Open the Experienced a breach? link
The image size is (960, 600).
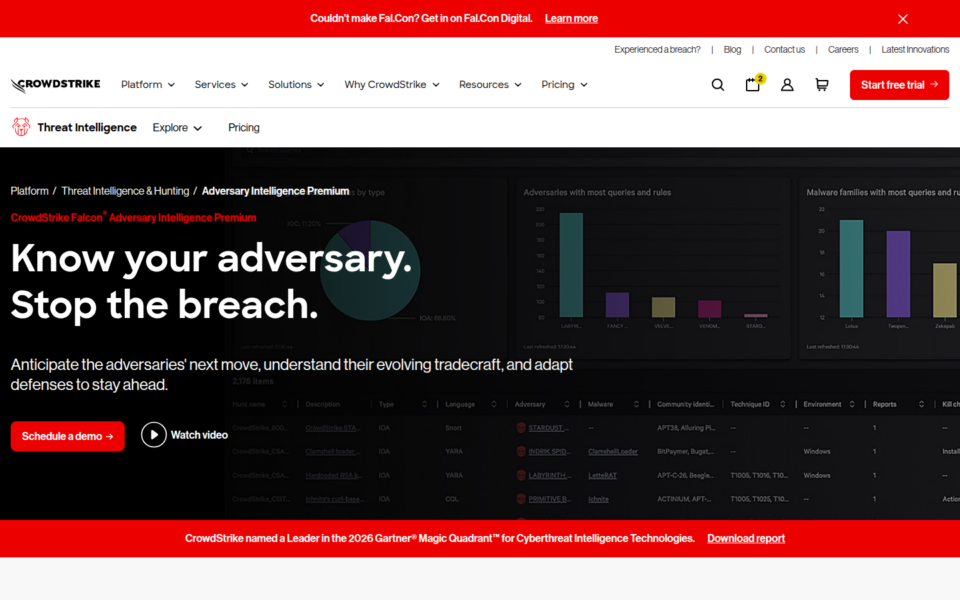point(657,49)
